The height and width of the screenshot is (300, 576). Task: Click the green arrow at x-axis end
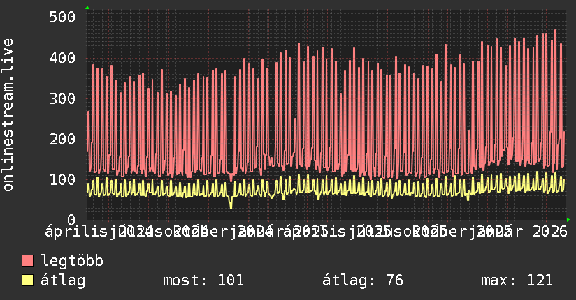568,220
